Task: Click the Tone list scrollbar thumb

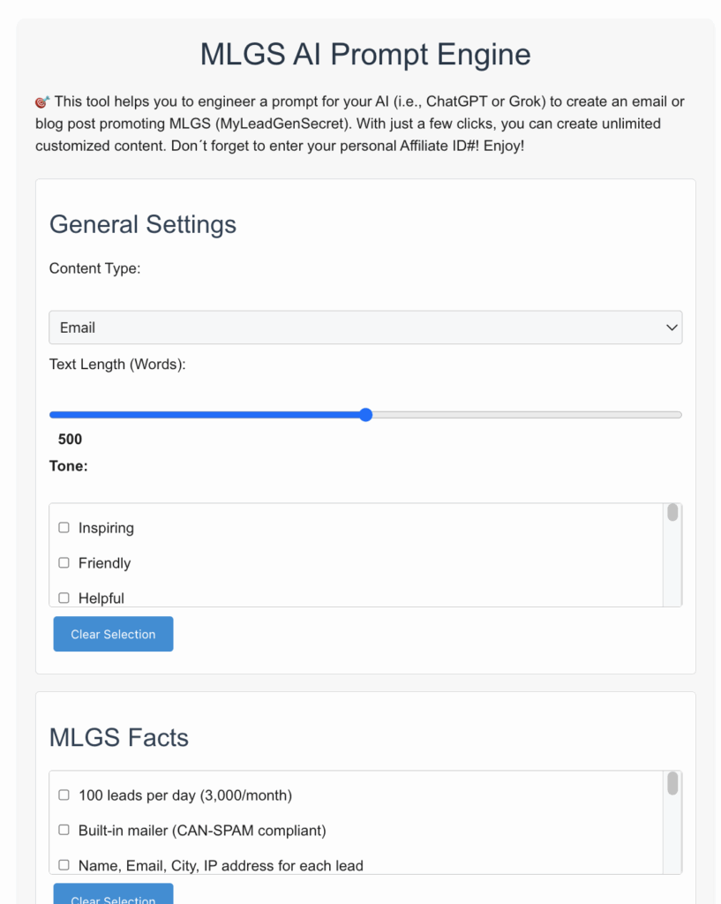Action: 672,513
